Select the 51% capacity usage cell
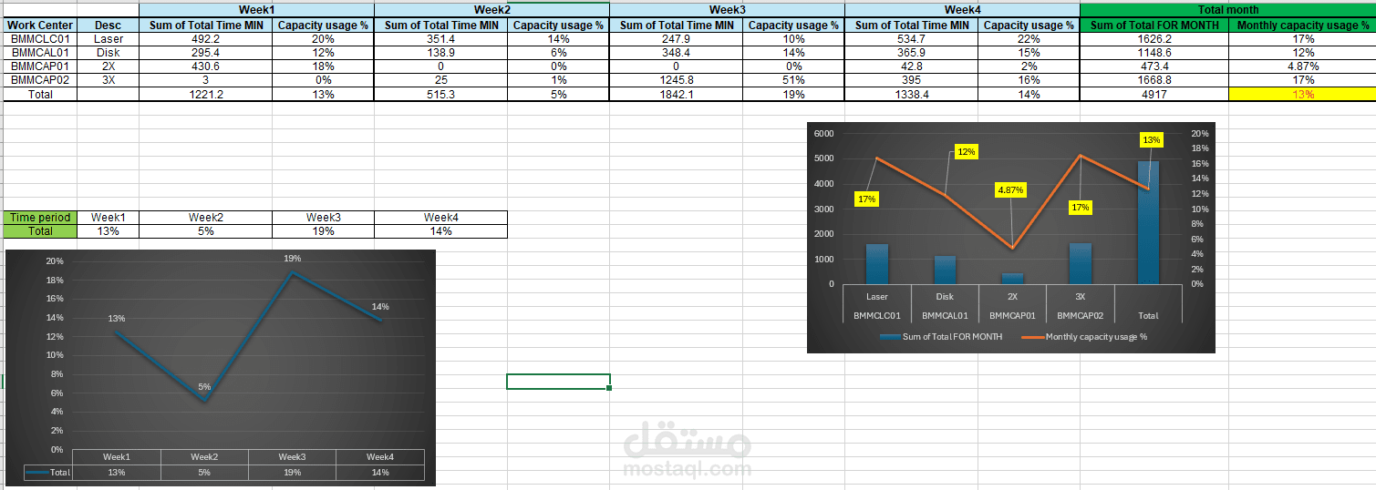 (x=793, y=80)
